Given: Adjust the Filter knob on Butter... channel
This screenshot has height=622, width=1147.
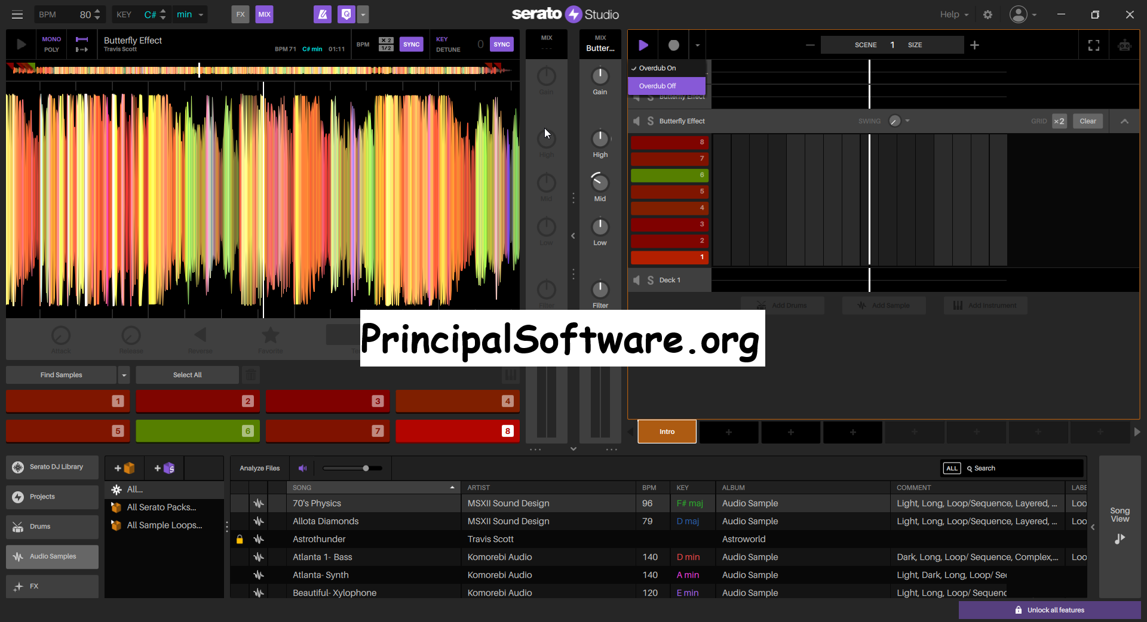Looking at the screenshot, I should tap(600, 290).
